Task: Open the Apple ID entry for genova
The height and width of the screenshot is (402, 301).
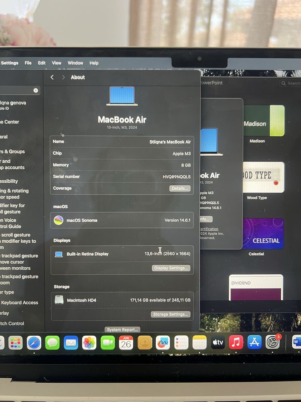Action: pos(13,105)
